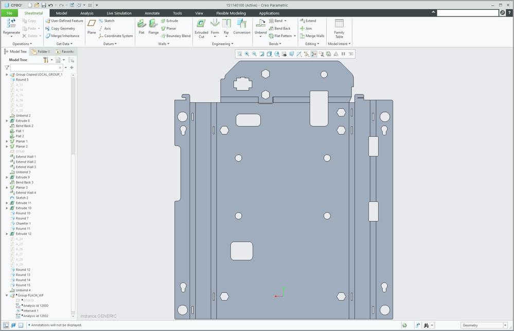The height and width of the screenshot is (331, 514).
Task: Click the Extruded Cut tool
Action: click(201, 24)
